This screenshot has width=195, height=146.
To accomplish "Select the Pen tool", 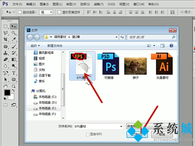I will pyautogui.click(x=5, y=73).
